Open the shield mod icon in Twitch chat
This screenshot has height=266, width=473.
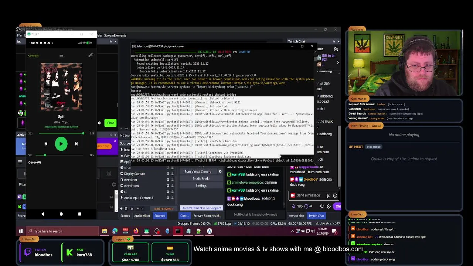[x=322, y=206]
